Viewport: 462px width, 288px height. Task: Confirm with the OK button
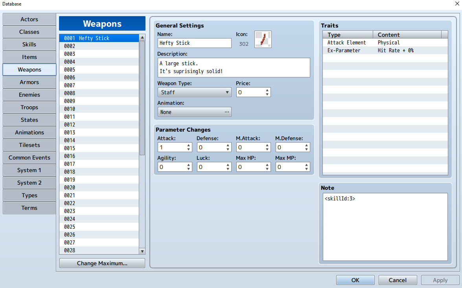tap(355, 280)
